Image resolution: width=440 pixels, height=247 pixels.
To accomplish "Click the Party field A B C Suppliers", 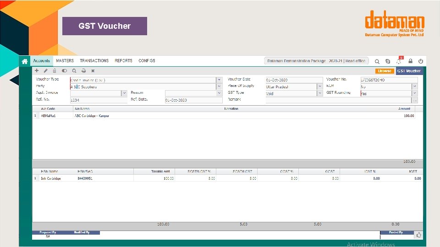I will 143,87.
